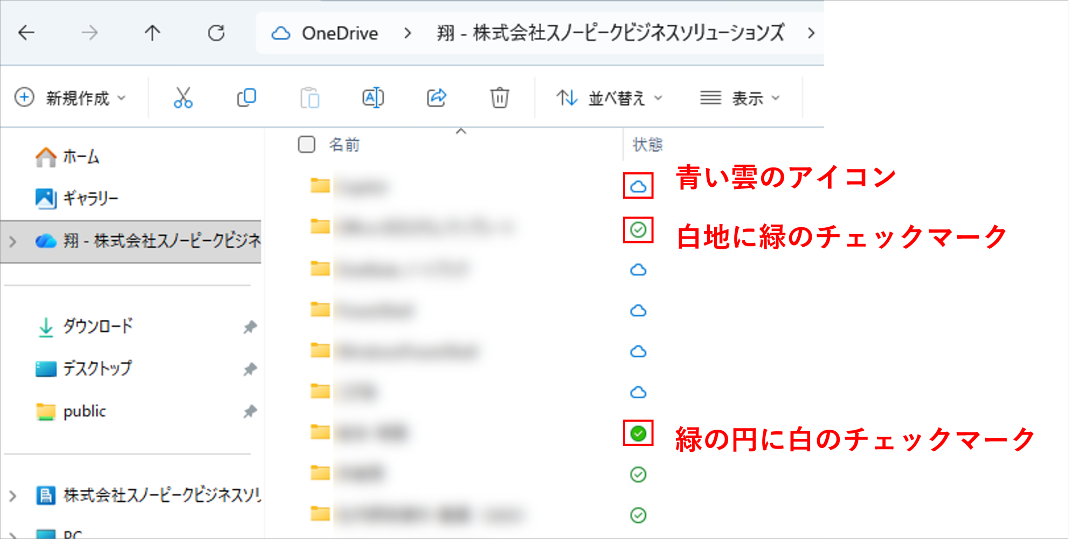
Task: Click the Paste toolbar icon
Action: 309,97
